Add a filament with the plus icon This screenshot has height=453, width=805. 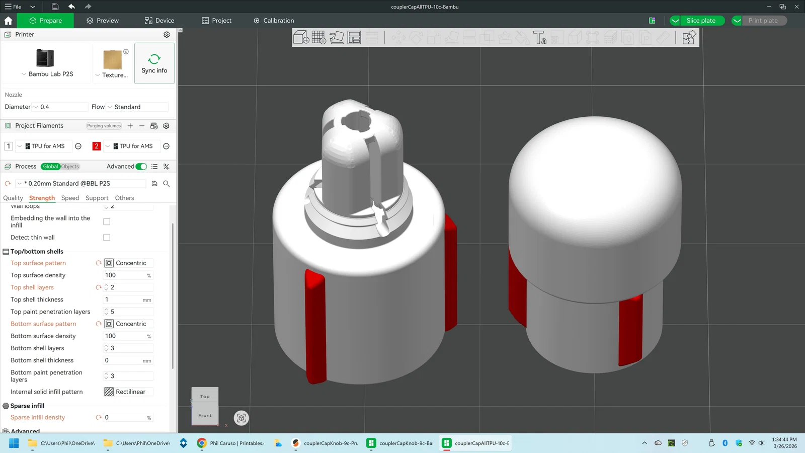[130, 126]
